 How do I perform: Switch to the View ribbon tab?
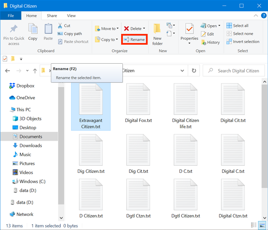[x=71, y=16]
